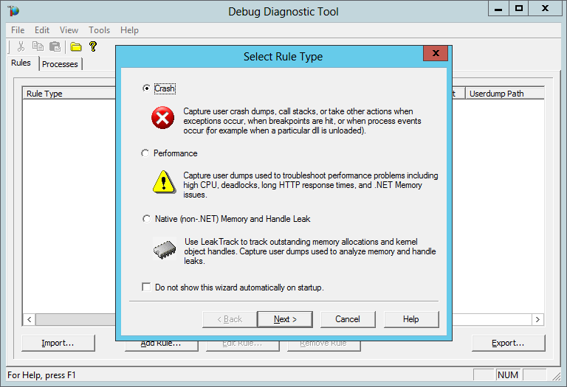The image size is (567, 387).
Task: Click the Crash description text paragraph
Action: 302,121
